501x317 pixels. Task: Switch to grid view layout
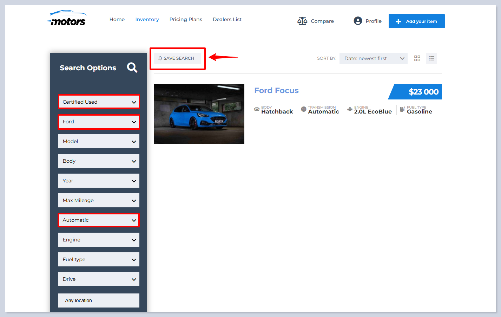click(417, 58)
